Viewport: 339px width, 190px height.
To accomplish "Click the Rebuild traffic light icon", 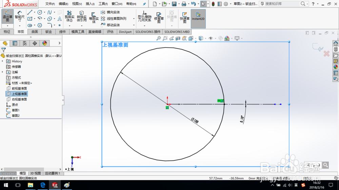I will point(213,4).
